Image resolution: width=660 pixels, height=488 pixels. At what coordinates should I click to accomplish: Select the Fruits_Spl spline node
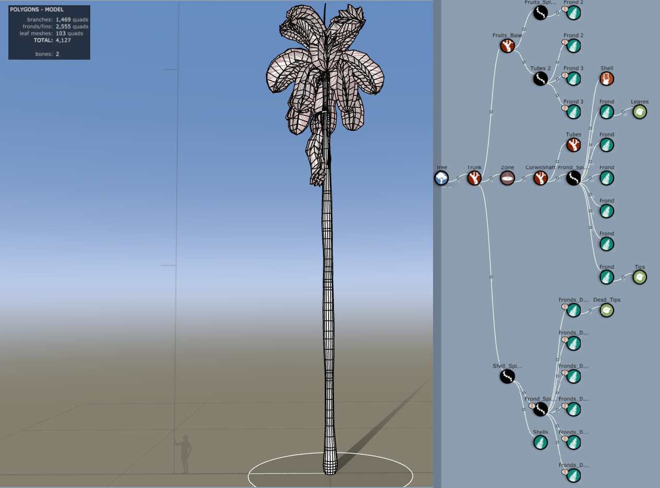tap(540, 13)
